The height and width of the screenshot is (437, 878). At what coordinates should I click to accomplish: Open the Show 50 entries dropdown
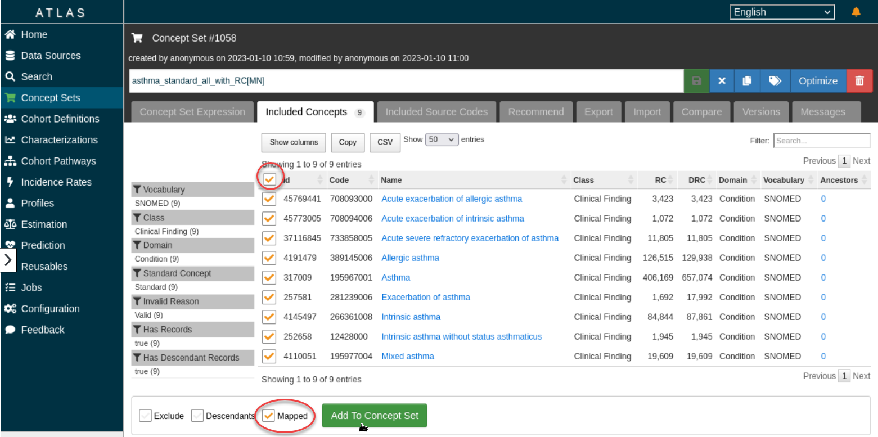pyautogui.click(x=442, y=139)
